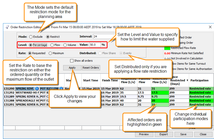Screen dimensions: 214x139
Task: Sort by the Since Restricted (Days) column arrow
Action: pos(187,80)
